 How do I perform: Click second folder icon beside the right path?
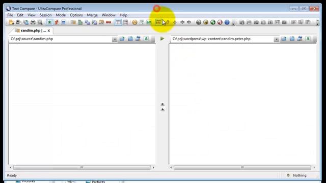pyautogui.click(x=292, y=39)
